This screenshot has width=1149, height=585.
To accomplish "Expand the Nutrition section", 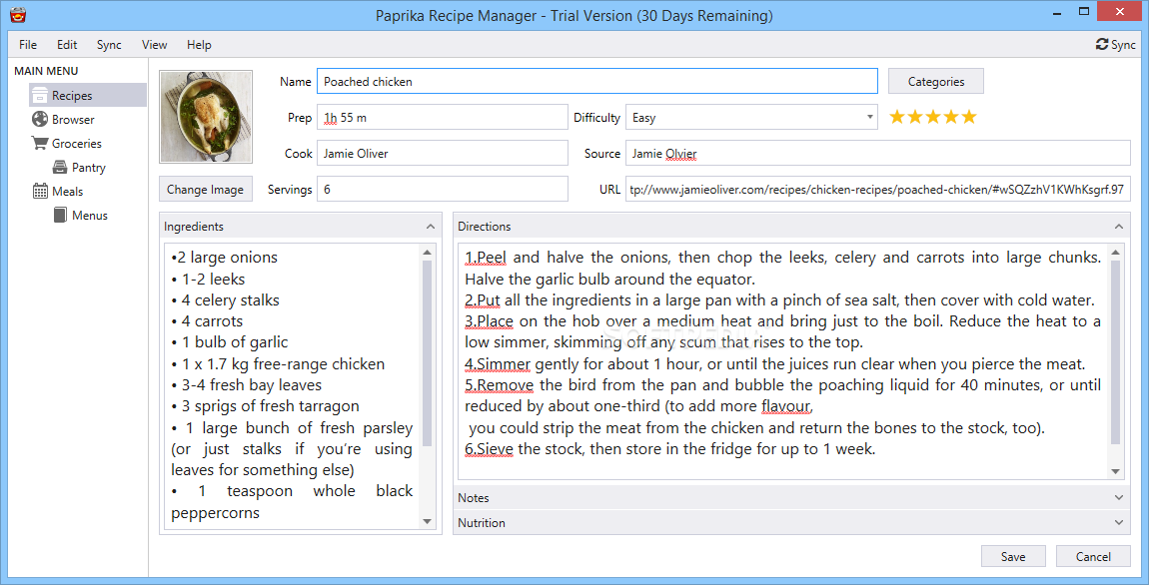I will point(1118,523).
